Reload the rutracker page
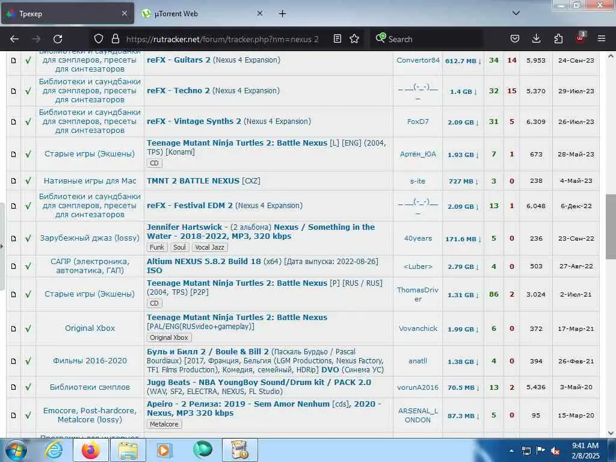The image size is (616, 462). (58, 39)
